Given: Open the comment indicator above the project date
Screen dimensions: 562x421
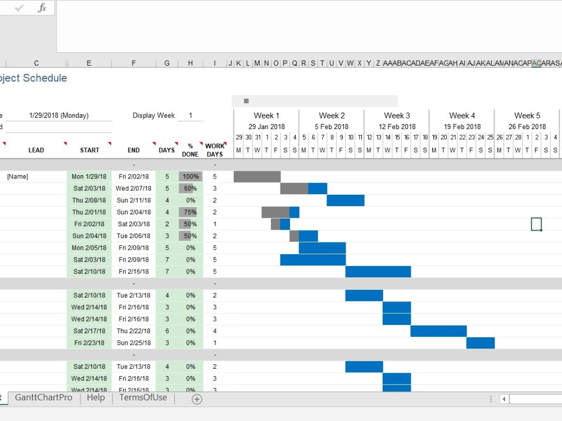Looking at the screenshot, I should [x=4, y=143].
